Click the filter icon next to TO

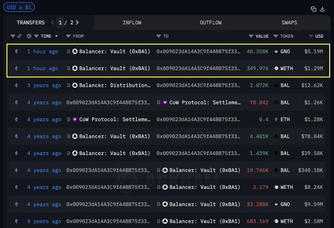pyautogui.click(x=159, y=36)
